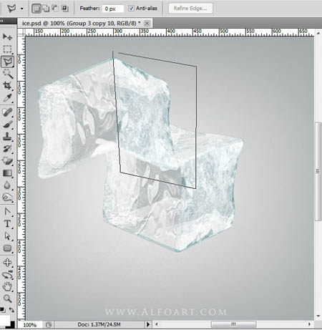Select the Hand tool

tap(7, 286)
